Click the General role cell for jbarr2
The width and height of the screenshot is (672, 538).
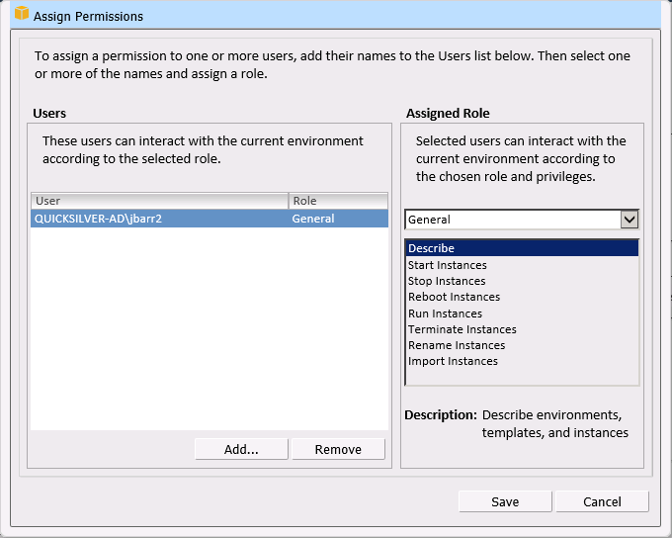tap(314, 219)
